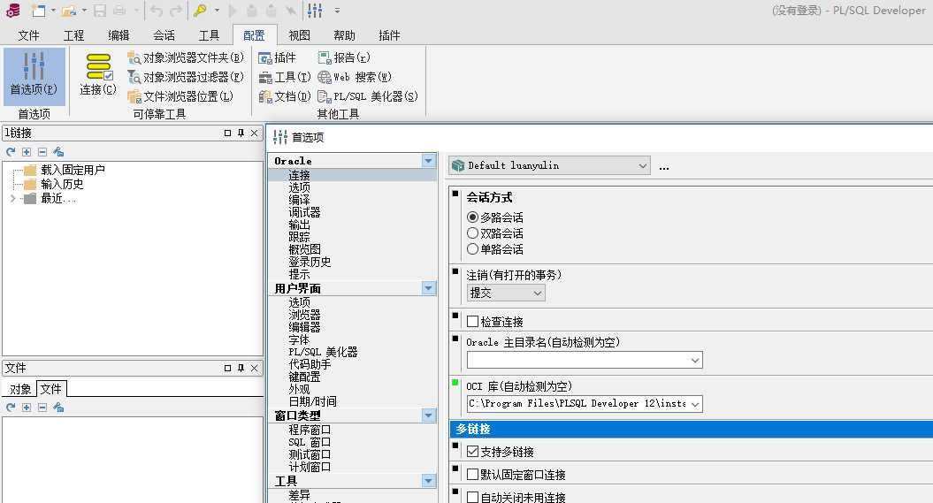Select 登录历史 (Logon History) in the preferences list

(x=310, y=262)
